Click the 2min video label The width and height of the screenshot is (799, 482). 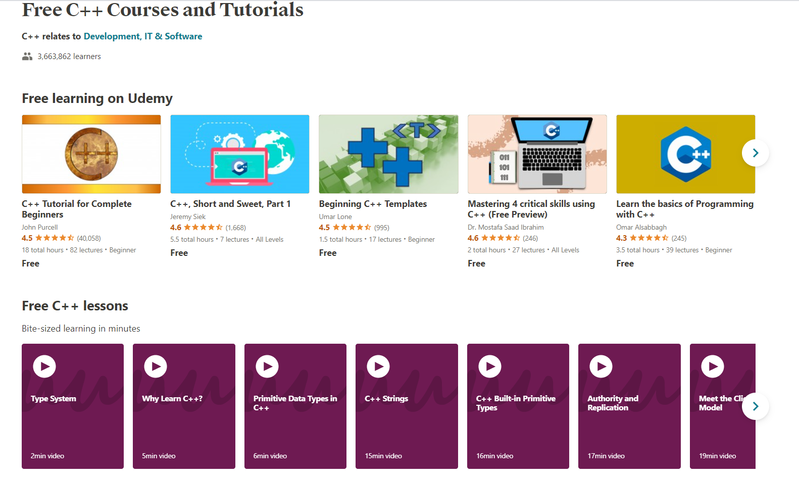click(47, 456)
